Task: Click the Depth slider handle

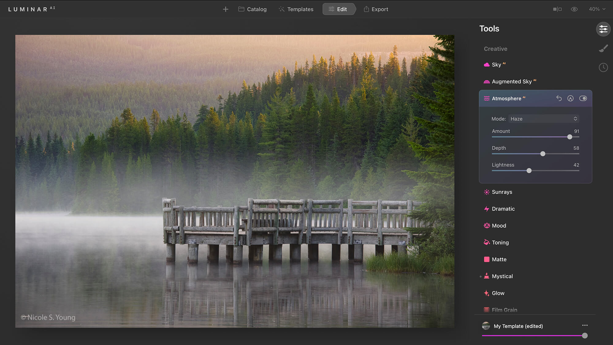Action: point(543,154)
